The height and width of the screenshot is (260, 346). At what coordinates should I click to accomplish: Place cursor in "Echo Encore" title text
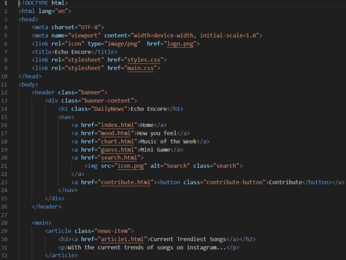73,52
